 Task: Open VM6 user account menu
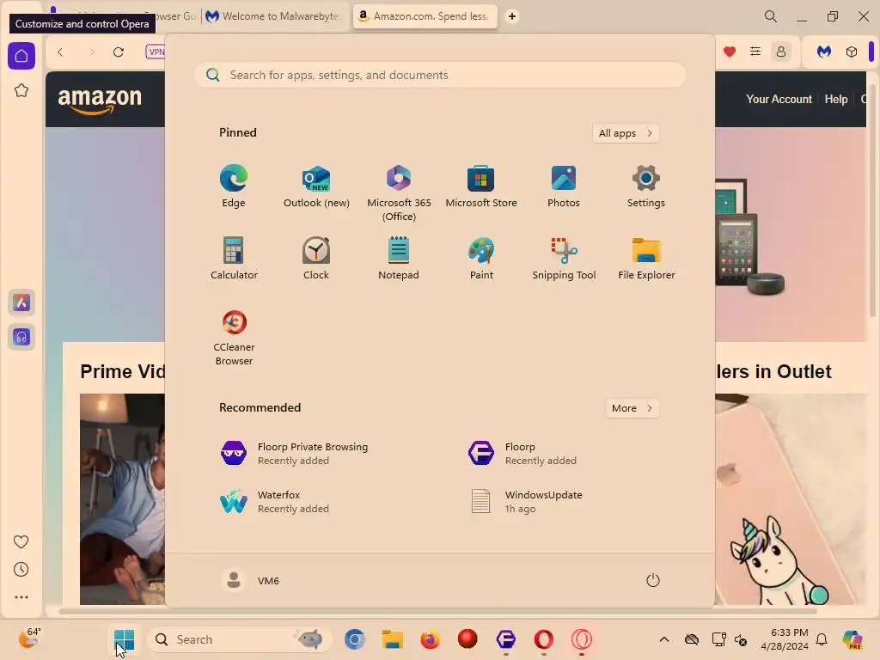(x=250, y=580)
